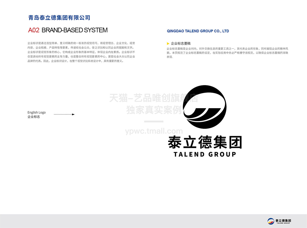Click paragraph starting 企业标识是通过造型简单
The width and height of the screenshot is (307, 228).
(x=81, y=52)
